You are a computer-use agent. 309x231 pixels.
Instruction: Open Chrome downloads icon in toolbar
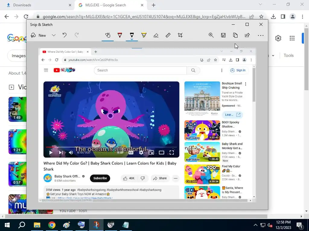point(273,17)
